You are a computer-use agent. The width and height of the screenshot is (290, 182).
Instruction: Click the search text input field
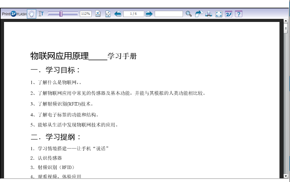click(x=169, y=14)
